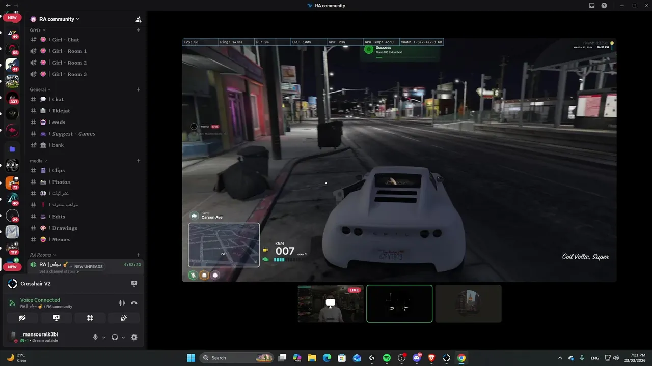This screenshot has width=652, height=366.
Task: Collapse the media category
Action: (x=38, y=161)
